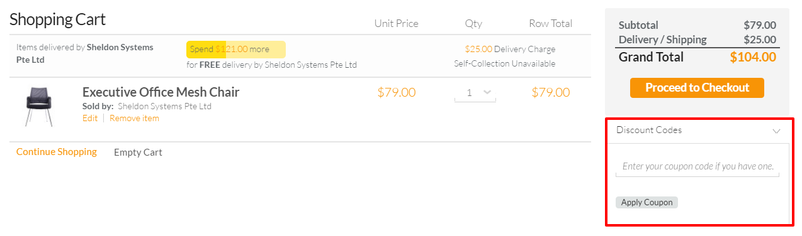Open the mesh chair product thumbnail
This screenshot has width=802, height=236.
tap(38, 105)
